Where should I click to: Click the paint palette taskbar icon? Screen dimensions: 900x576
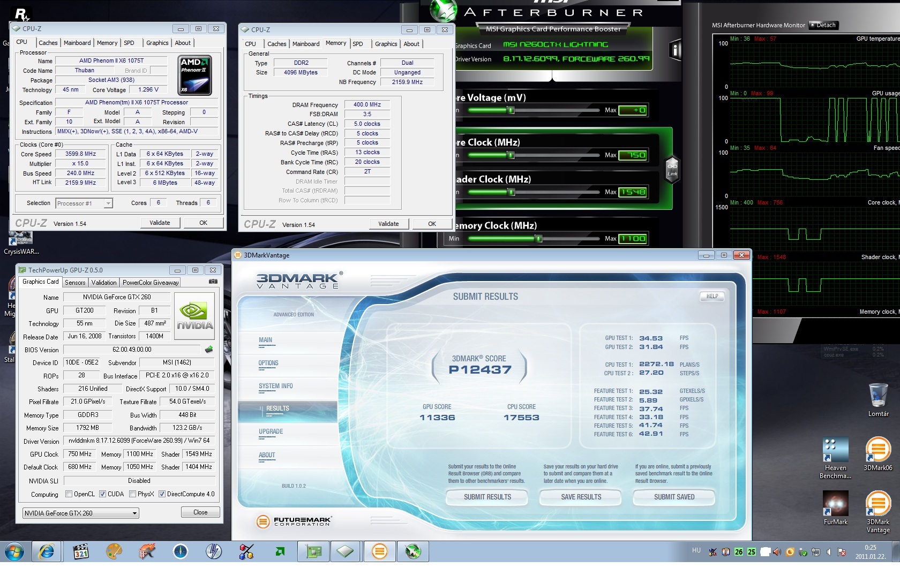click(x=114, y=551)
